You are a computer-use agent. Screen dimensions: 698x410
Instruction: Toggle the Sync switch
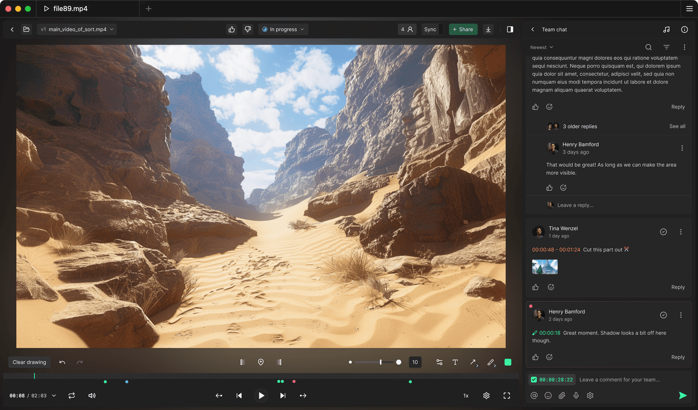(x=433, y=29)
